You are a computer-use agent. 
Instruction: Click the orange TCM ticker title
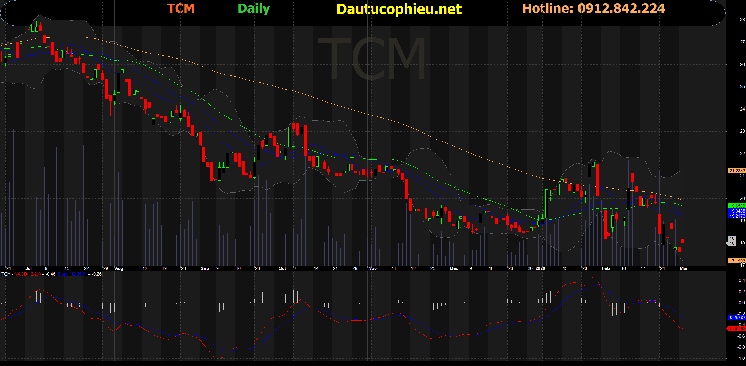(181, 8)
